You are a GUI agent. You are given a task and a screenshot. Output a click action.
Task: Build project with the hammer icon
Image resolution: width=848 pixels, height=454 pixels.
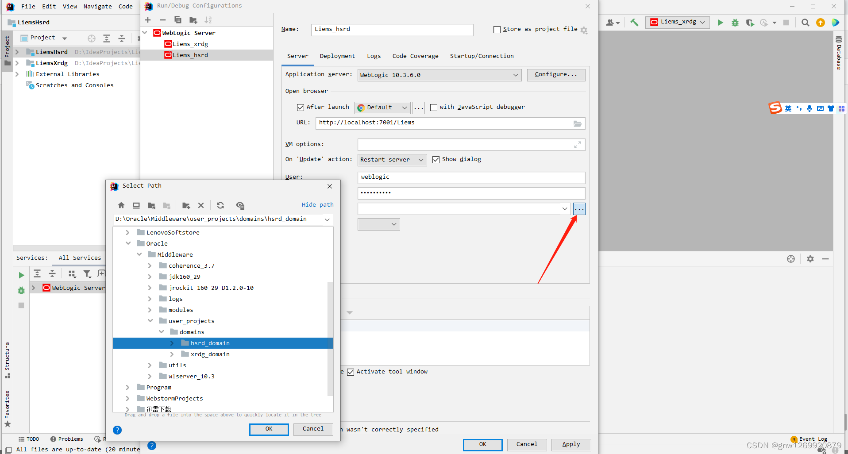pos(634,22)
